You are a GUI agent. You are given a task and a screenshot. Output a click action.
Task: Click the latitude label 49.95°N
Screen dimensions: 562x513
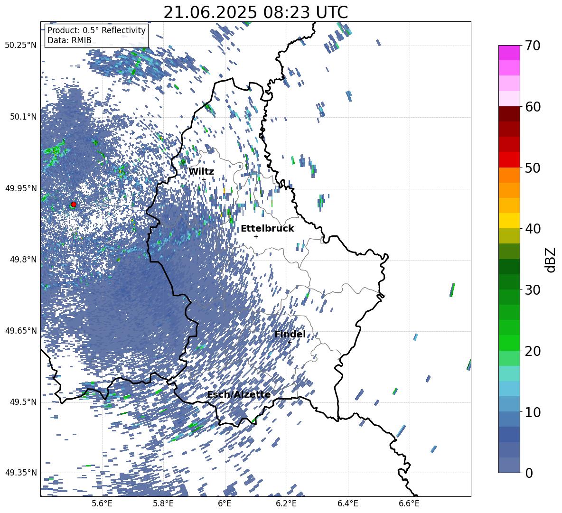[21, 188]
